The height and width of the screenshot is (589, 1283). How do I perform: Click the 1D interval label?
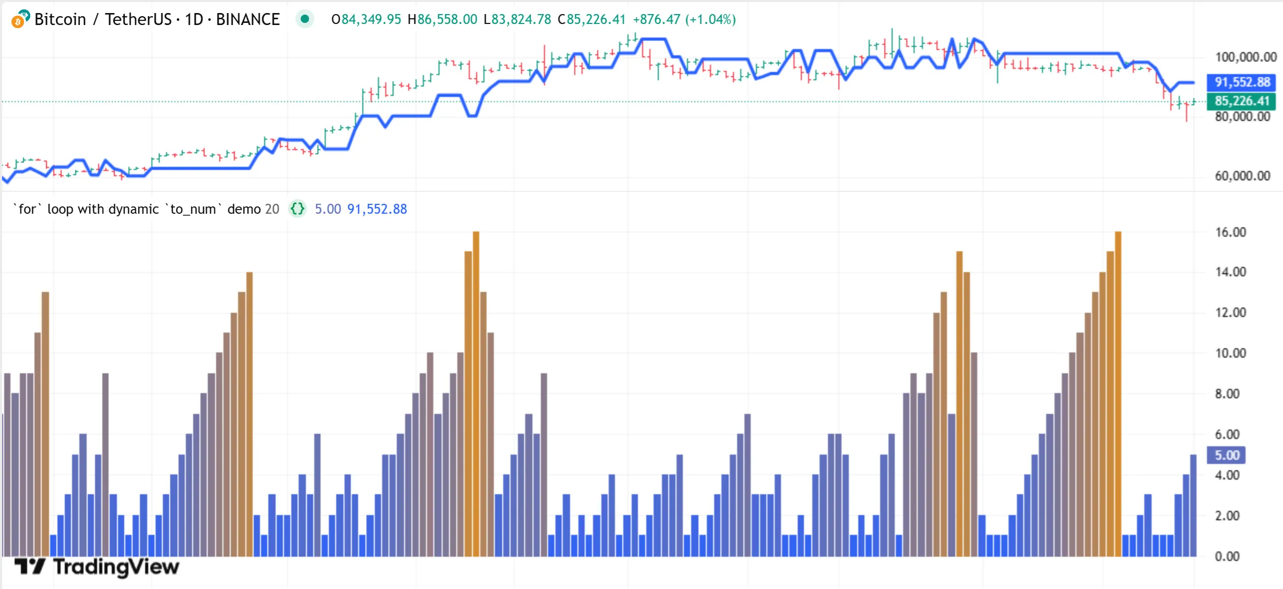(194, 19)
